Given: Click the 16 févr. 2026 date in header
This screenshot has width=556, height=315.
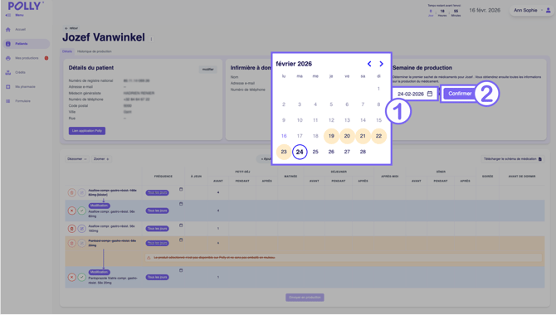Looking at the screenshot, I should (485, 10).
